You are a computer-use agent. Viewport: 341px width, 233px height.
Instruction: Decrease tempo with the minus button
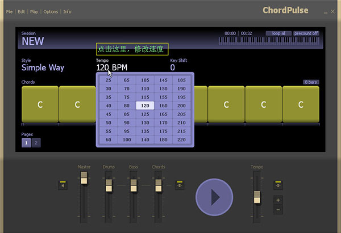point(278,210)
